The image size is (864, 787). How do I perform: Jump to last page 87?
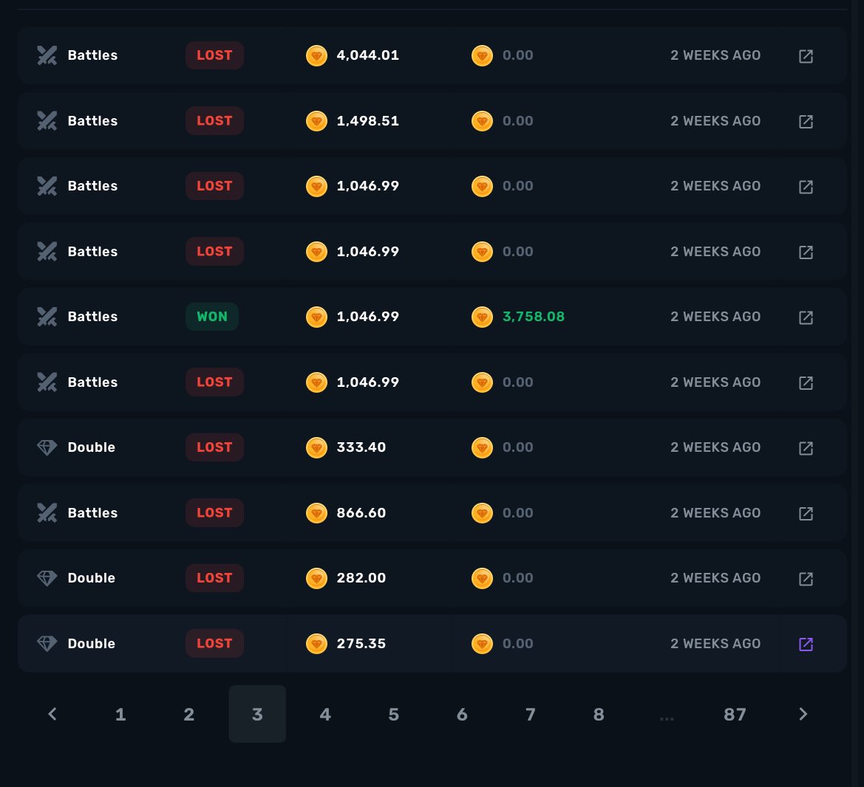click(x=735, y=714)
